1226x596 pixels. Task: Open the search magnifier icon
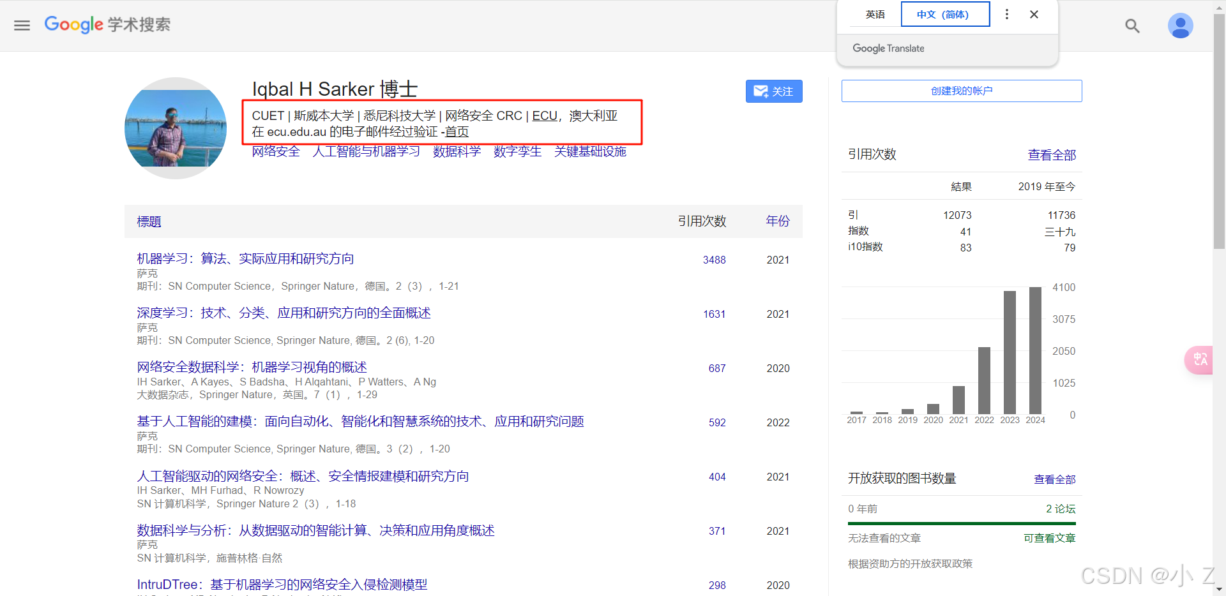point(1132,26)
